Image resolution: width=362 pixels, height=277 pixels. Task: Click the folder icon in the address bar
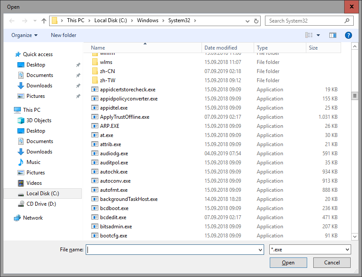tap(54, 20)
